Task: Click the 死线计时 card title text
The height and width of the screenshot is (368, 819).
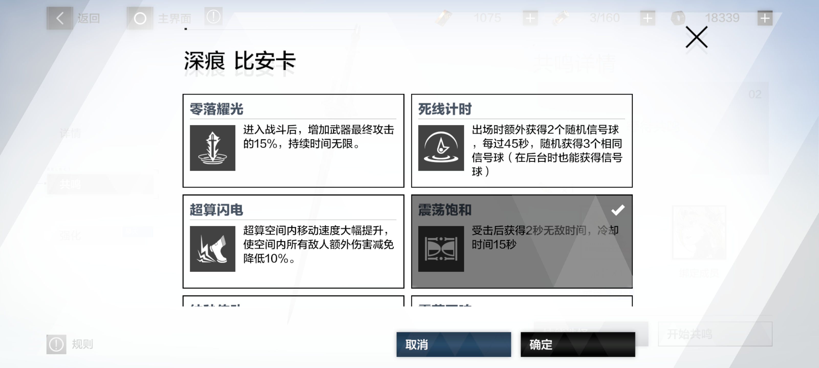Action: point(445,109)
